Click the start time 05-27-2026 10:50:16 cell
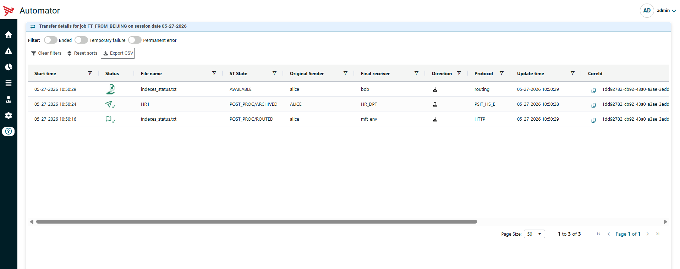 55,119
